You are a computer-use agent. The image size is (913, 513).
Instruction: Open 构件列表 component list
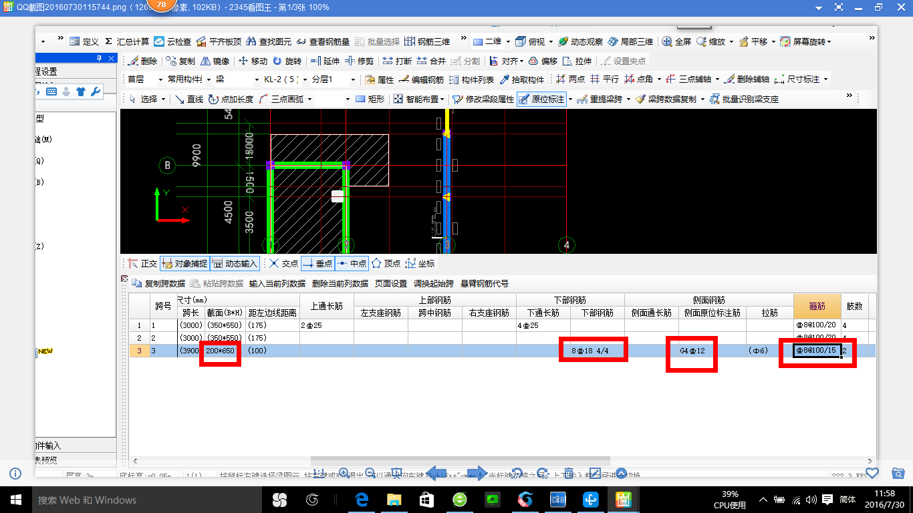point(472,79)
